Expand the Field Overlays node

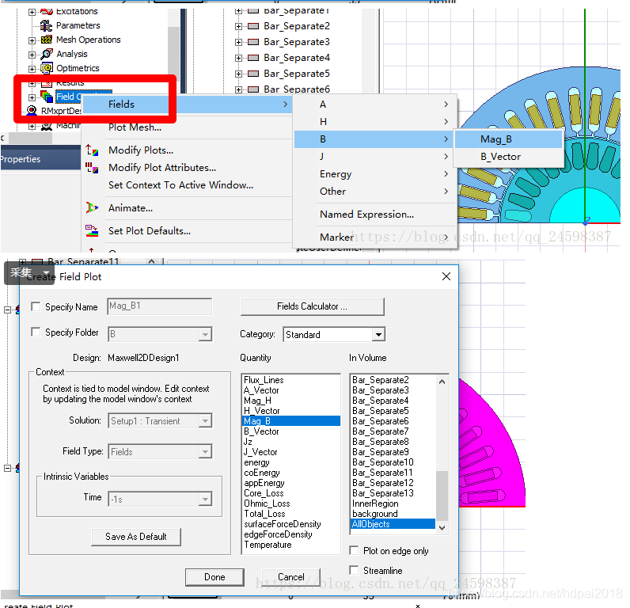pyautogui.click(x=32, y=97)
